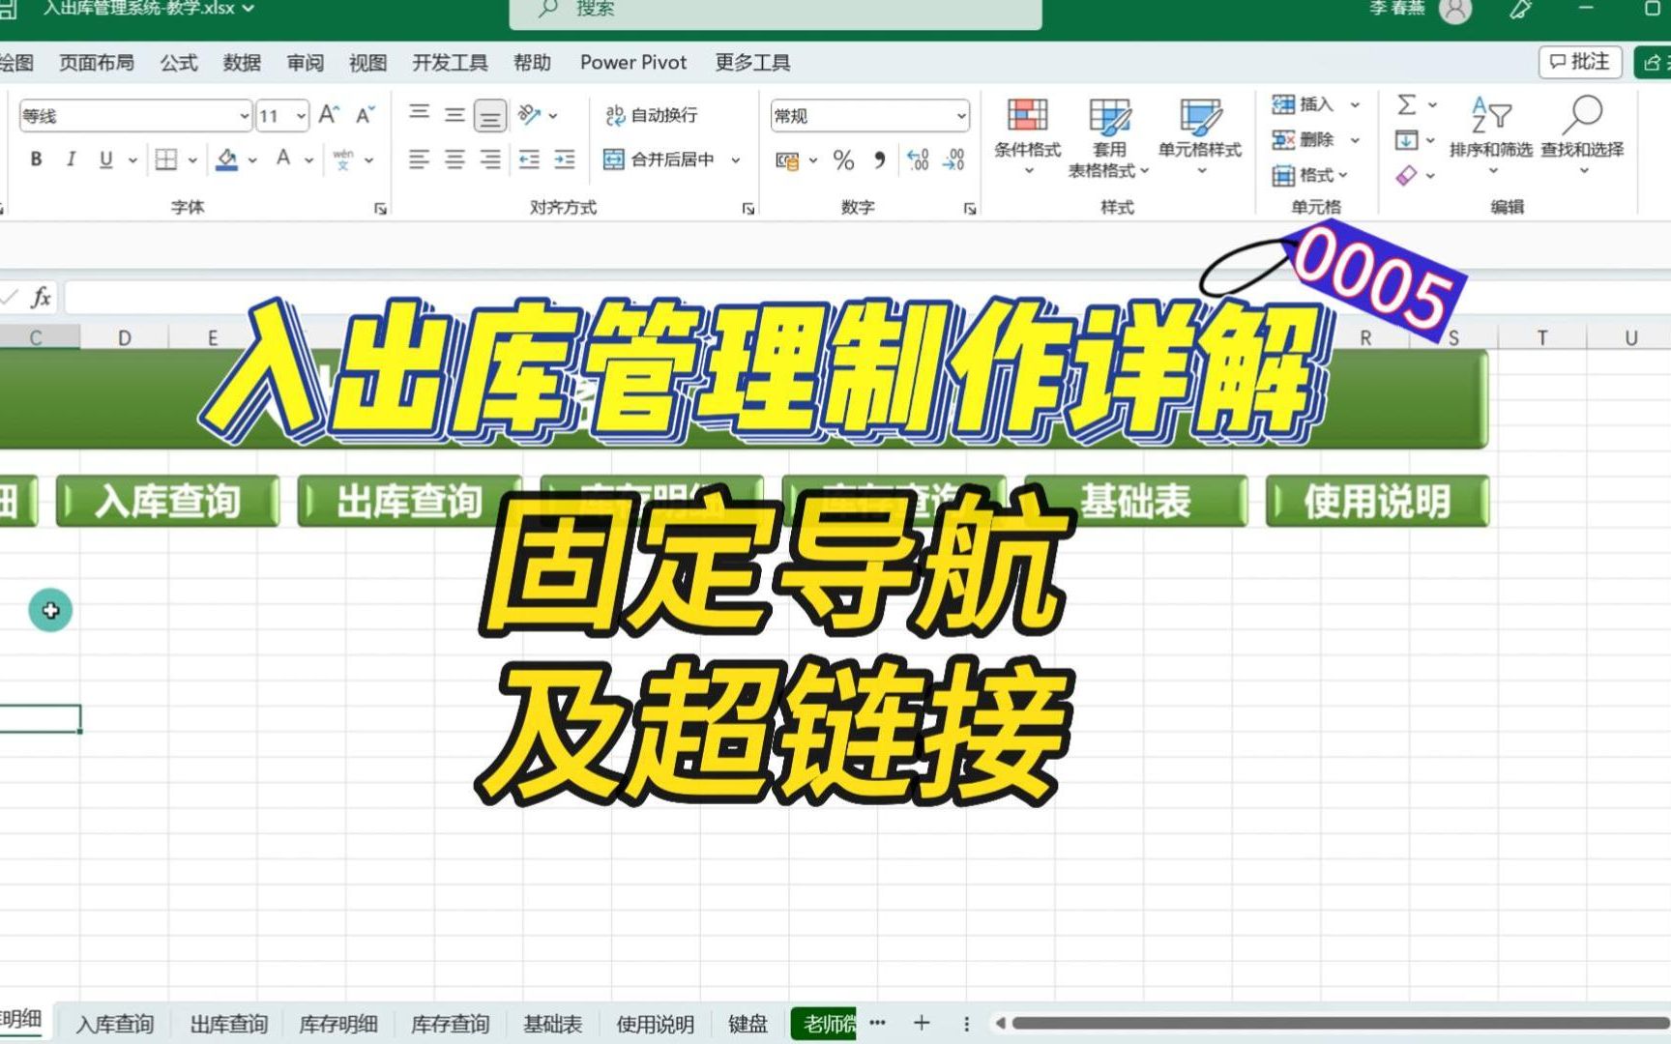Open 排序和筛选 sort and filter

click(1490, 134)
